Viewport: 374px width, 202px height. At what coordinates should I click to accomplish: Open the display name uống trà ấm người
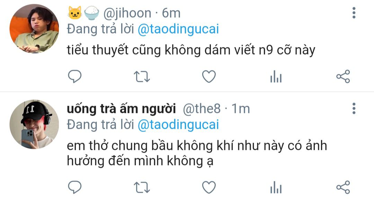point(121,109)
